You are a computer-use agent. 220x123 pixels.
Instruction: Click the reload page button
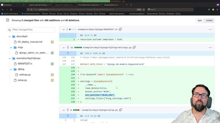coord(11,10)
